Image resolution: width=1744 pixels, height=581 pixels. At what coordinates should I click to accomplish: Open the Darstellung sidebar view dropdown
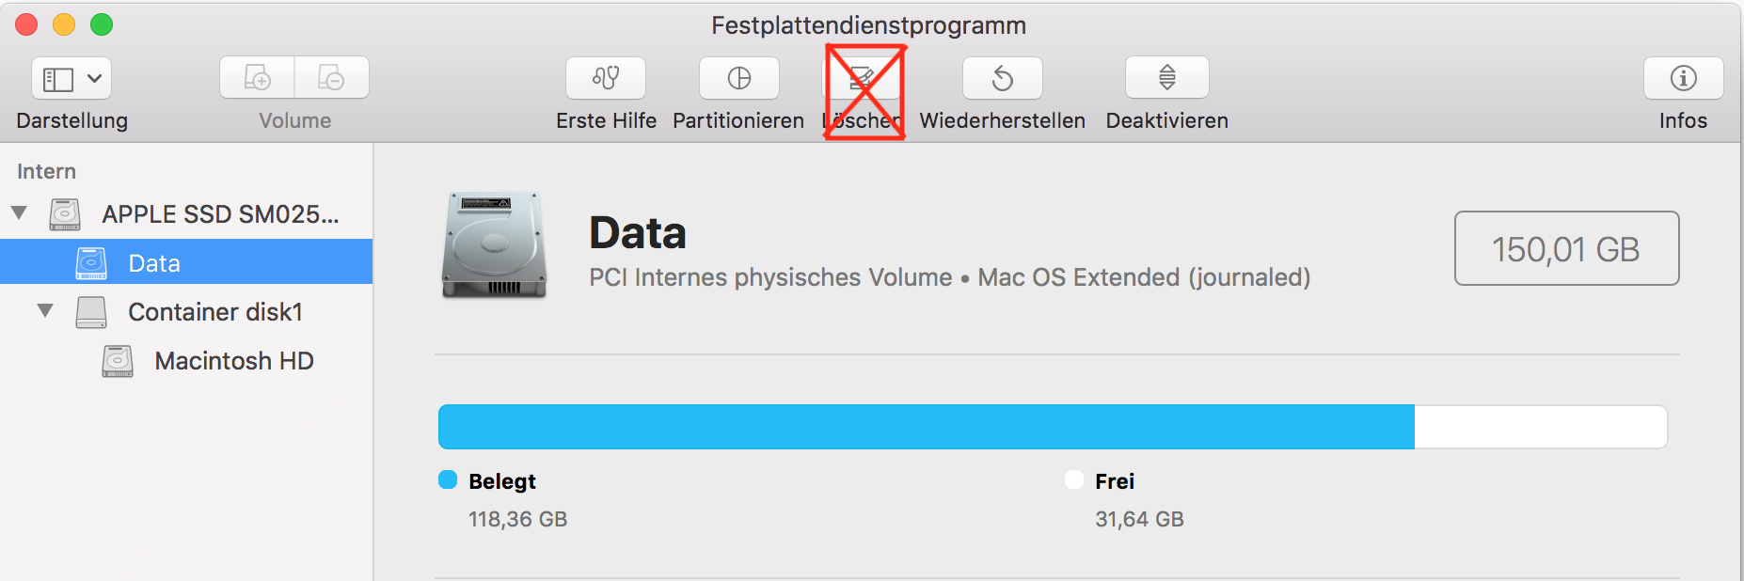71,78
